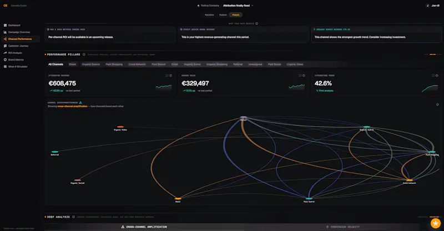Select the Organic Video channel tab
The image size is (444, 231).
295,64
